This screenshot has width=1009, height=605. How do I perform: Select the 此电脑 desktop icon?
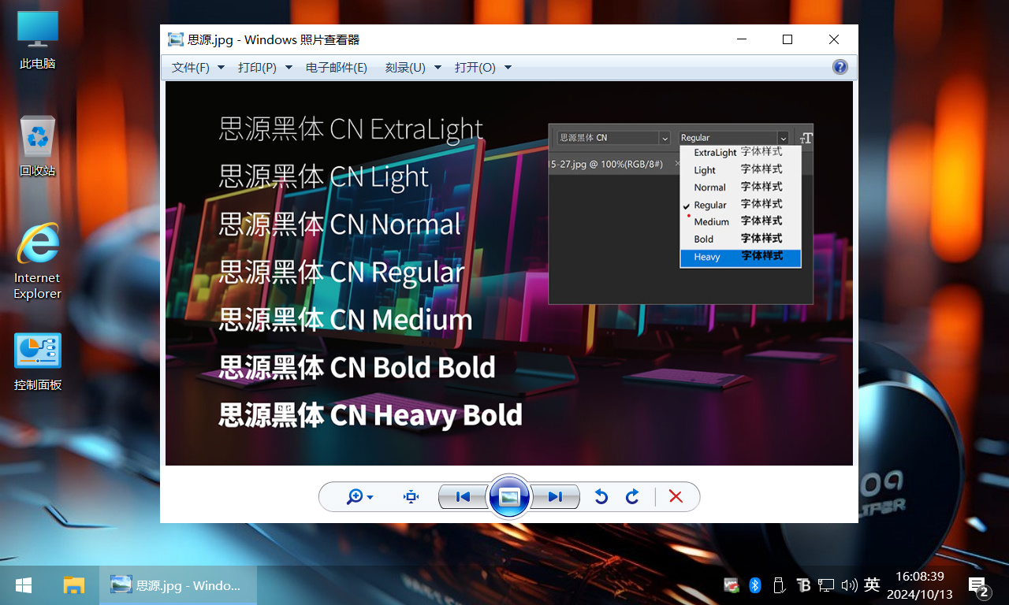click(x=38, y=40)
